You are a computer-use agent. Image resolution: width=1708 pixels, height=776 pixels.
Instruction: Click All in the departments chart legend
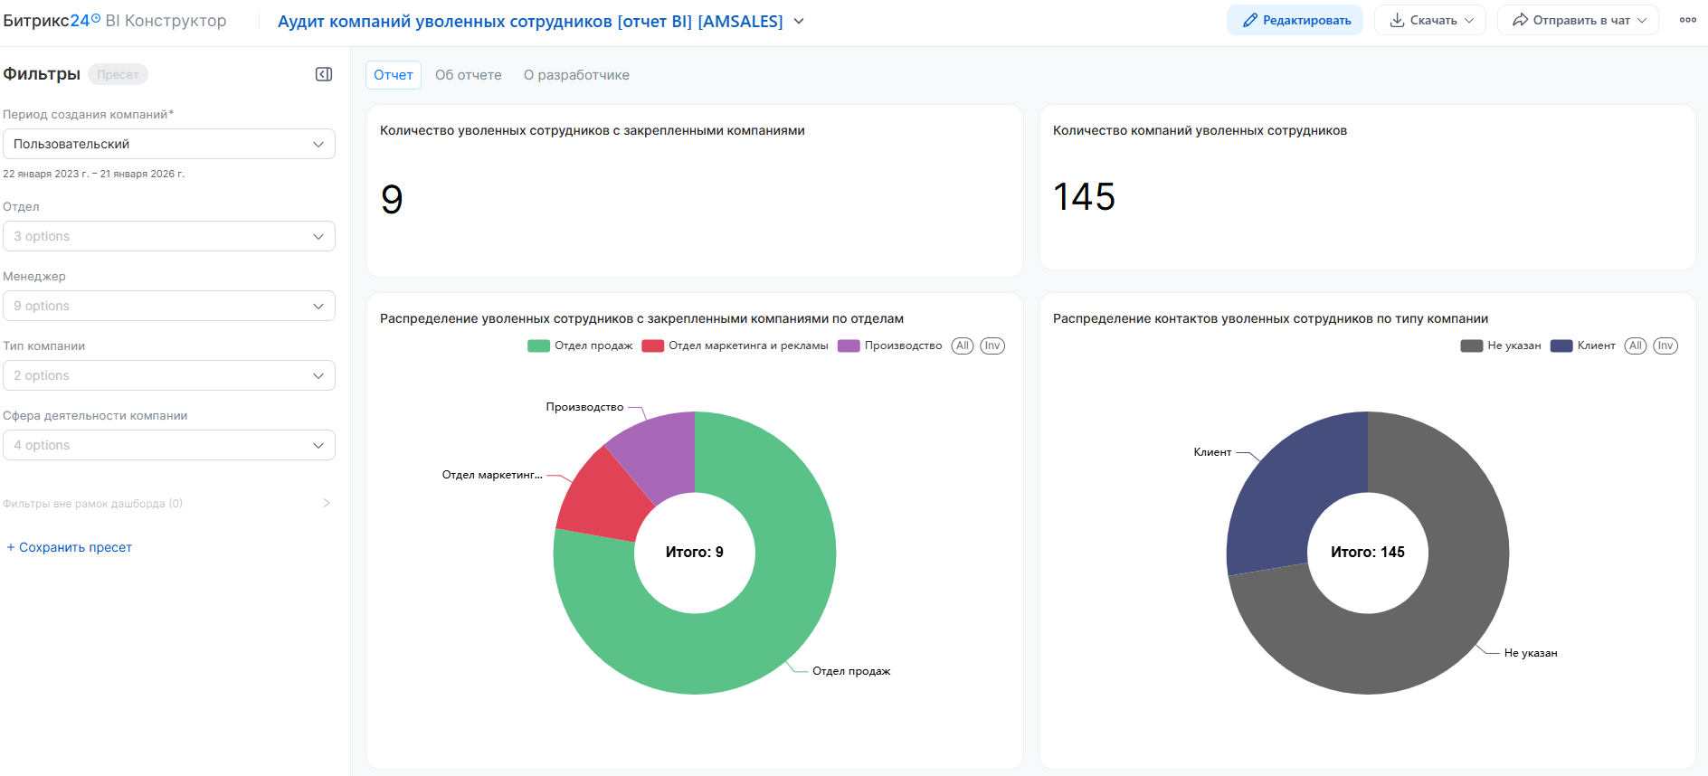click(x=963, y=345)
